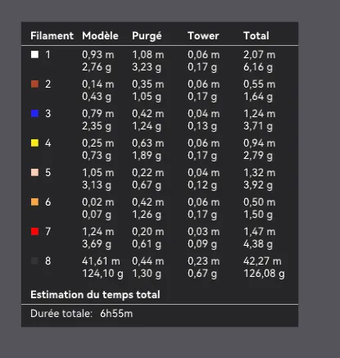This screenshot has height=358, width=340.
Task: Click the white filament 1 color swatch
Action: coord(34,55)
